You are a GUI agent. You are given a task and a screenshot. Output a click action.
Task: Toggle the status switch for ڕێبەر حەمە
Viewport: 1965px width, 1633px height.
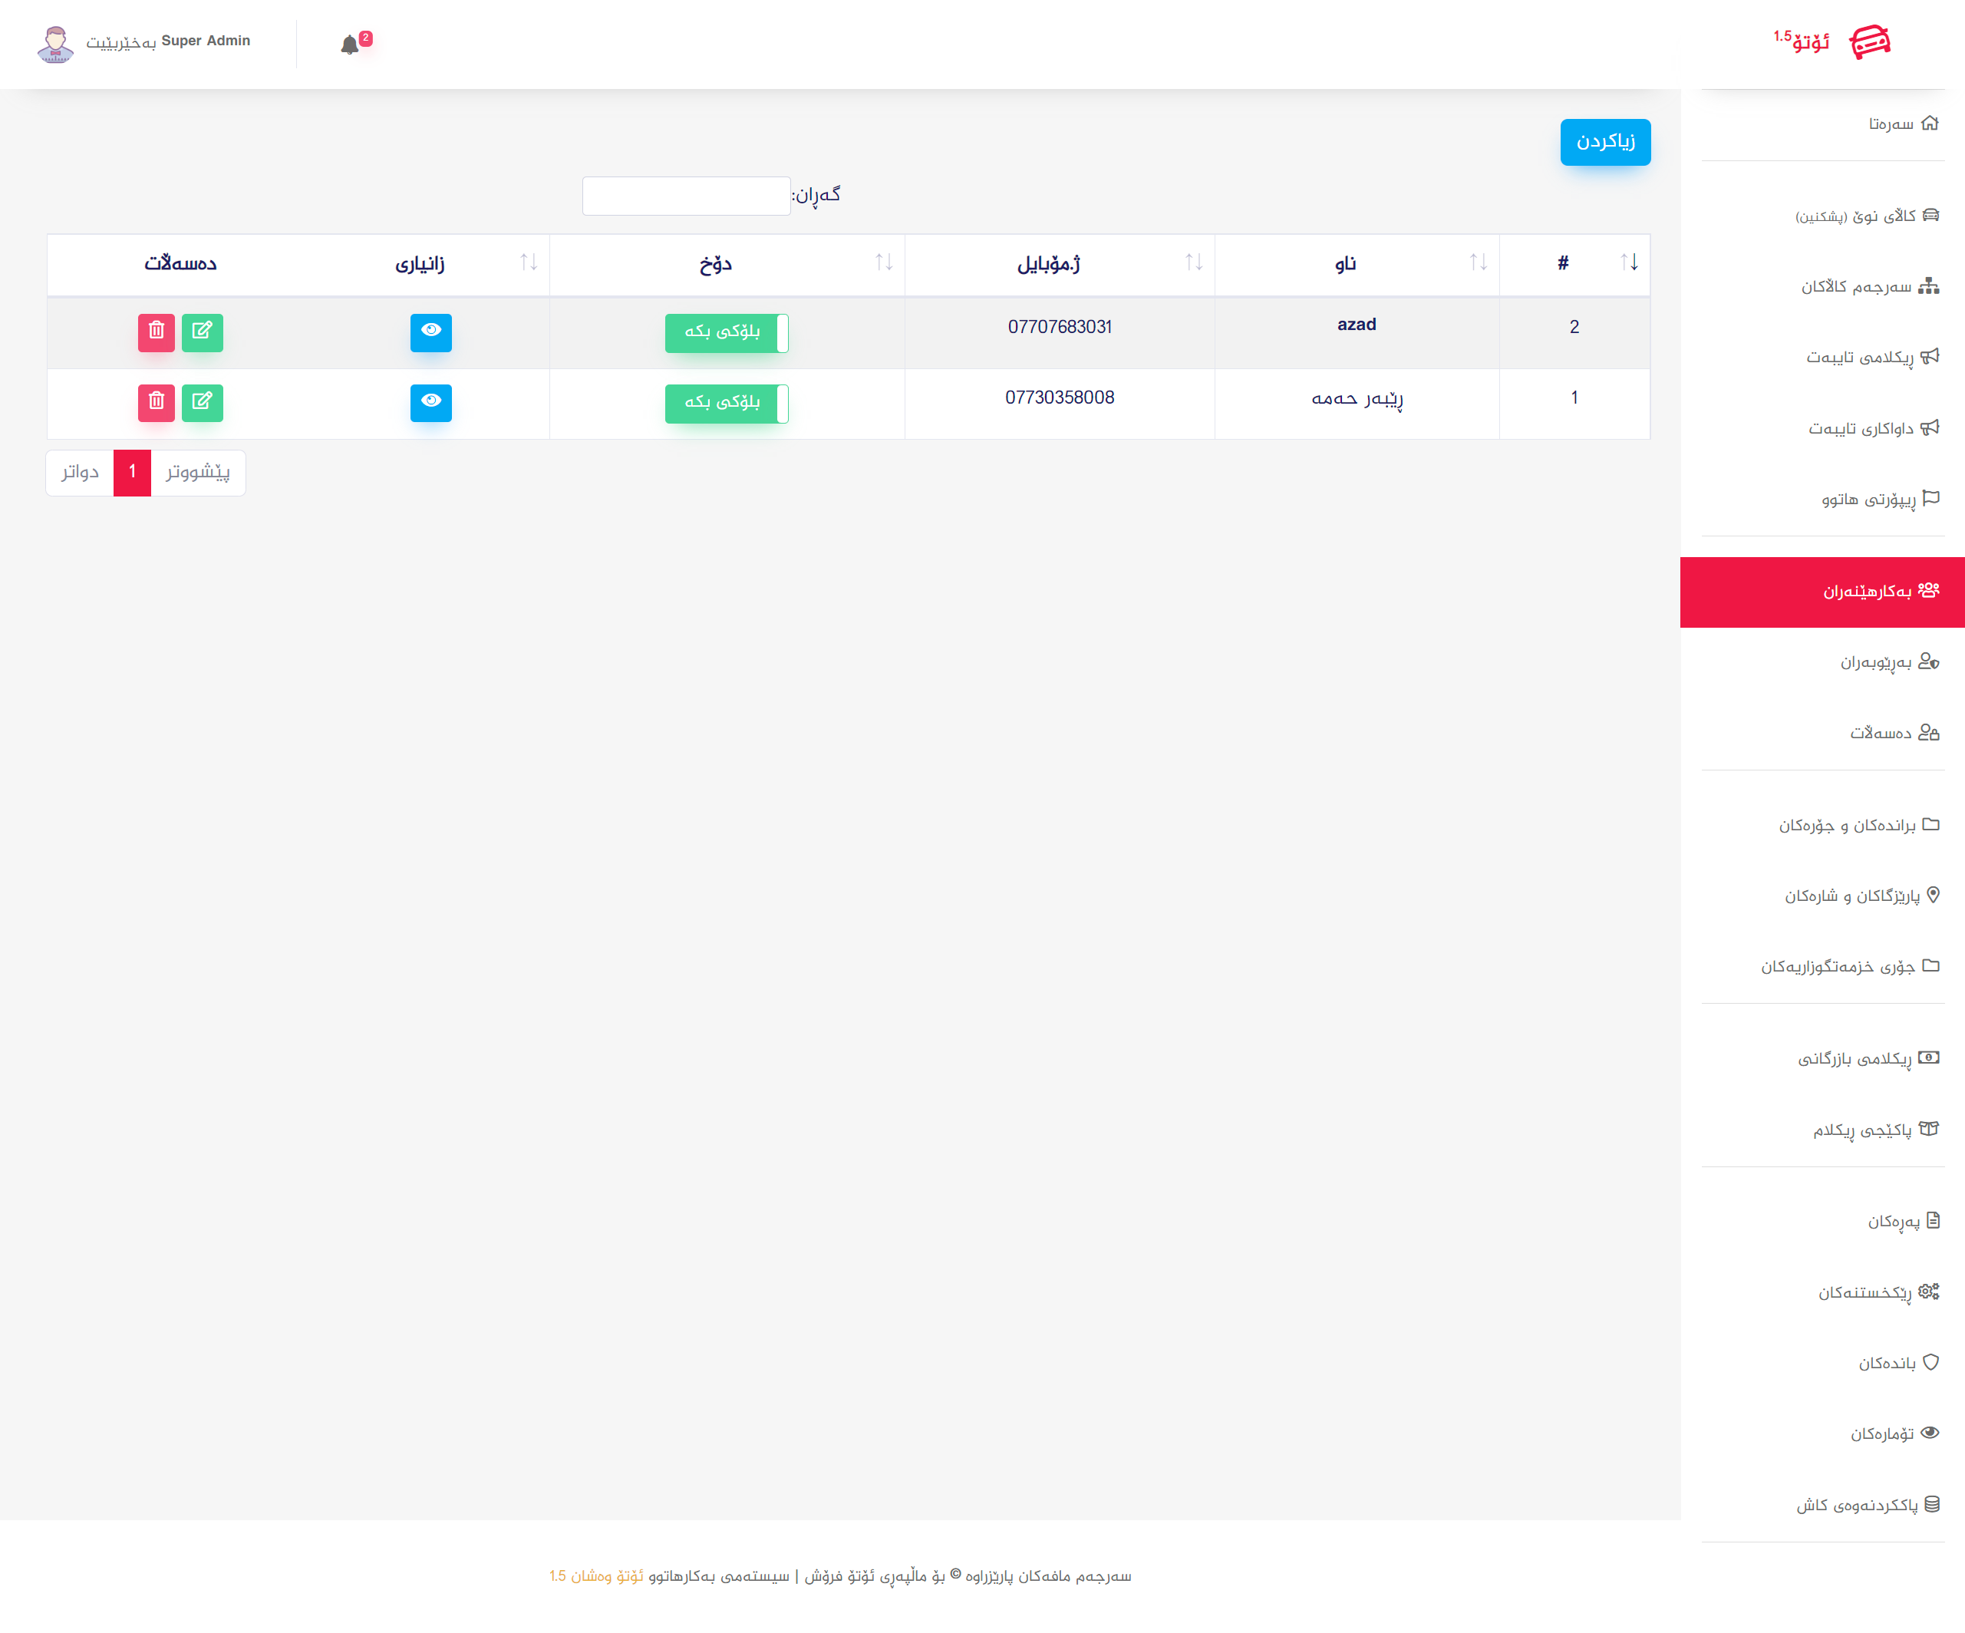coord(726,404)
